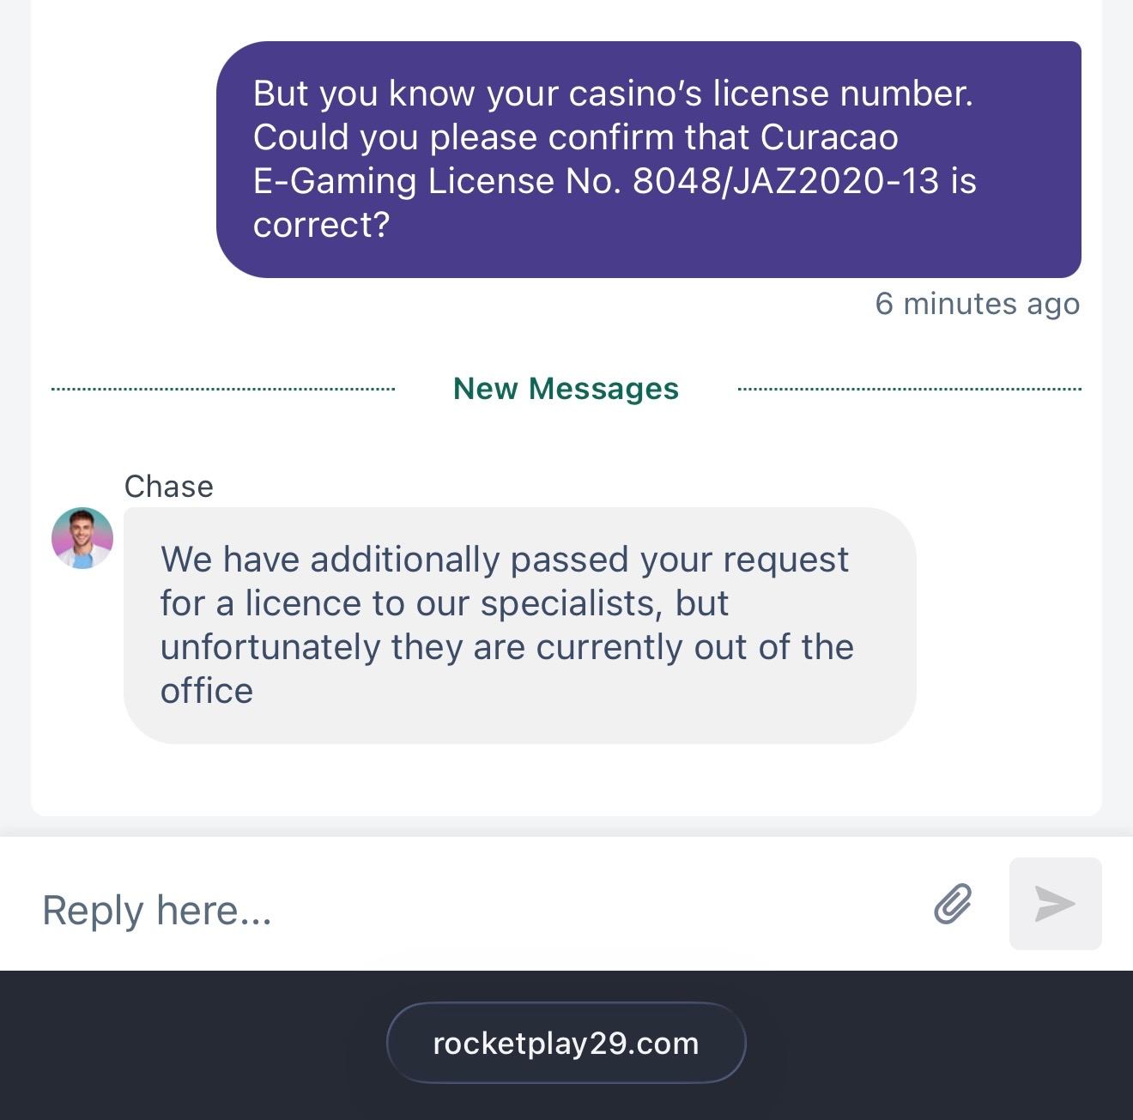Click the '6 minutes ago' timestamp

[x=977, y=304]
